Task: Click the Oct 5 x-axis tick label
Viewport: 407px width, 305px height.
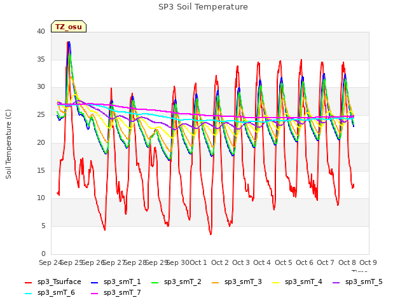Action: point(284,262)
